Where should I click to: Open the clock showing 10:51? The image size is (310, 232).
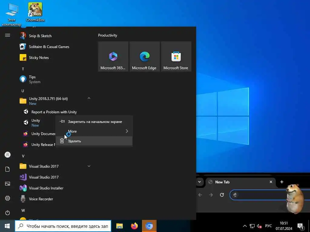pyautogui.click(x=284, y=226)
